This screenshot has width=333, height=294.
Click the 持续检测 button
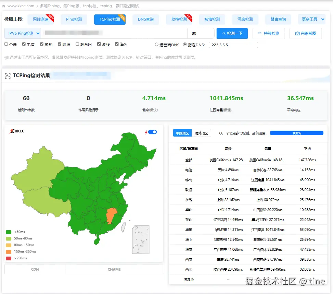point(269,33)
